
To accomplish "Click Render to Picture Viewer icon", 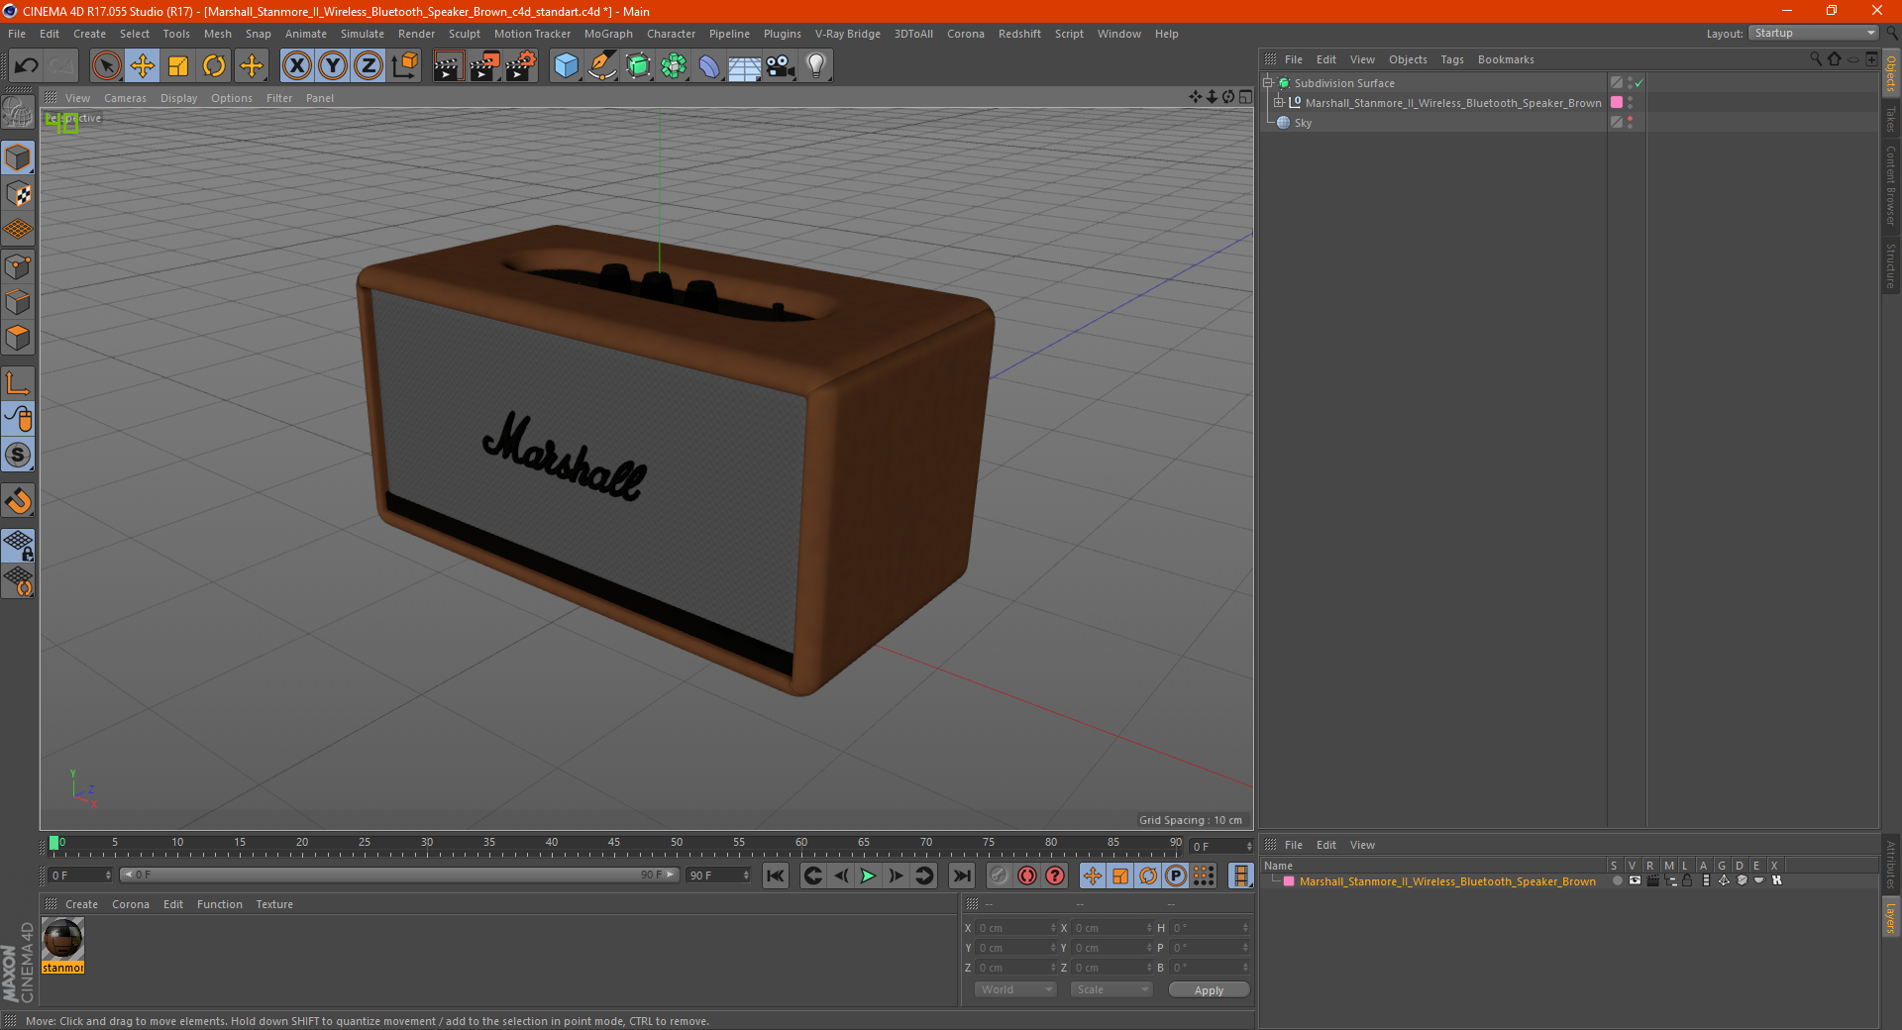I will pyautogui.click(x=484, y=66).
